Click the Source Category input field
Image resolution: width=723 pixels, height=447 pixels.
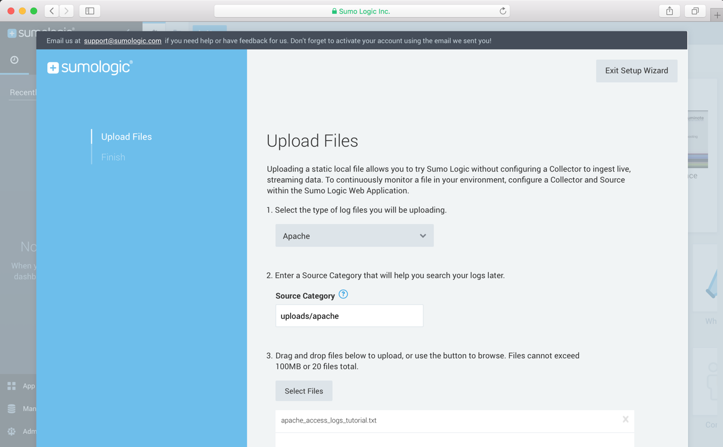(x=349, y=316)
